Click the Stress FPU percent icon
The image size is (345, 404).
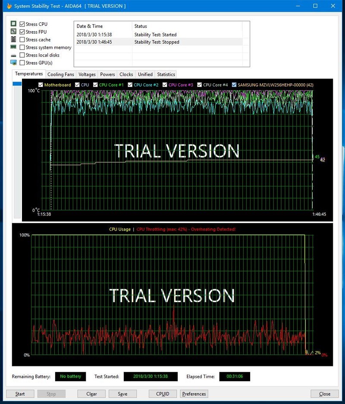click(x=13, y=32)
